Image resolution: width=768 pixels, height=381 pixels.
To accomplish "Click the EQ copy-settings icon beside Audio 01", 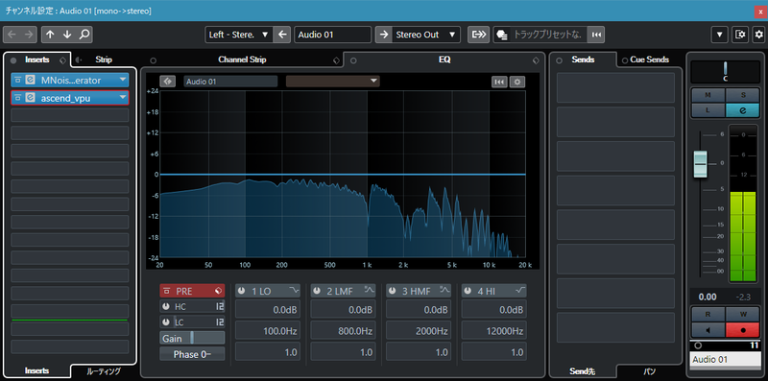I will pos(167,82).
